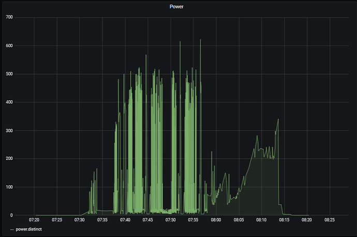Viewport: 357px width, 237px height.
Task: Click the 07:35 time axis label
Action: tap(102, 220)
